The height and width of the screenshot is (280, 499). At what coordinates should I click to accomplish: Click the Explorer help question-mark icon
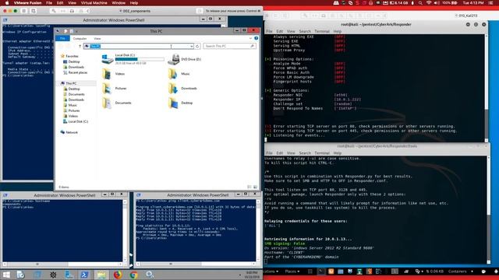click(x=257, y=38)
